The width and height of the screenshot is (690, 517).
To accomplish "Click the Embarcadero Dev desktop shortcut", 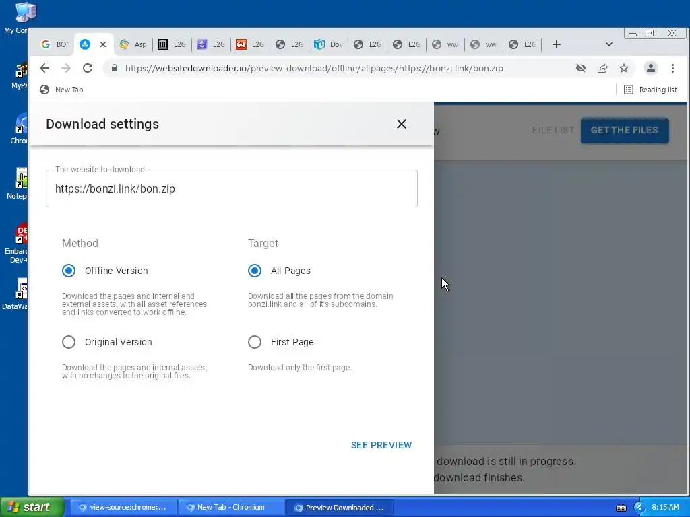I will tap(18, 243).
